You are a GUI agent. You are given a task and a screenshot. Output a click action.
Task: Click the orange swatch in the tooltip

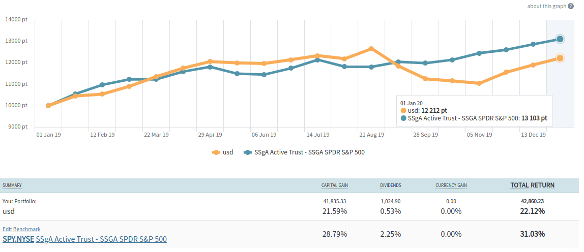pyautogui.click(x=404, y=110)
